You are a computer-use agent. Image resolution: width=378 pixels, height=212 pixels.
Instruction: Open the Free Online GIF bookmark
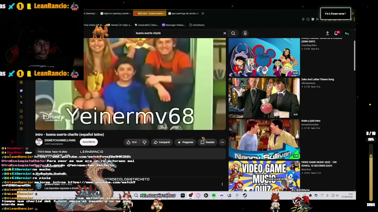coord(93,25)
